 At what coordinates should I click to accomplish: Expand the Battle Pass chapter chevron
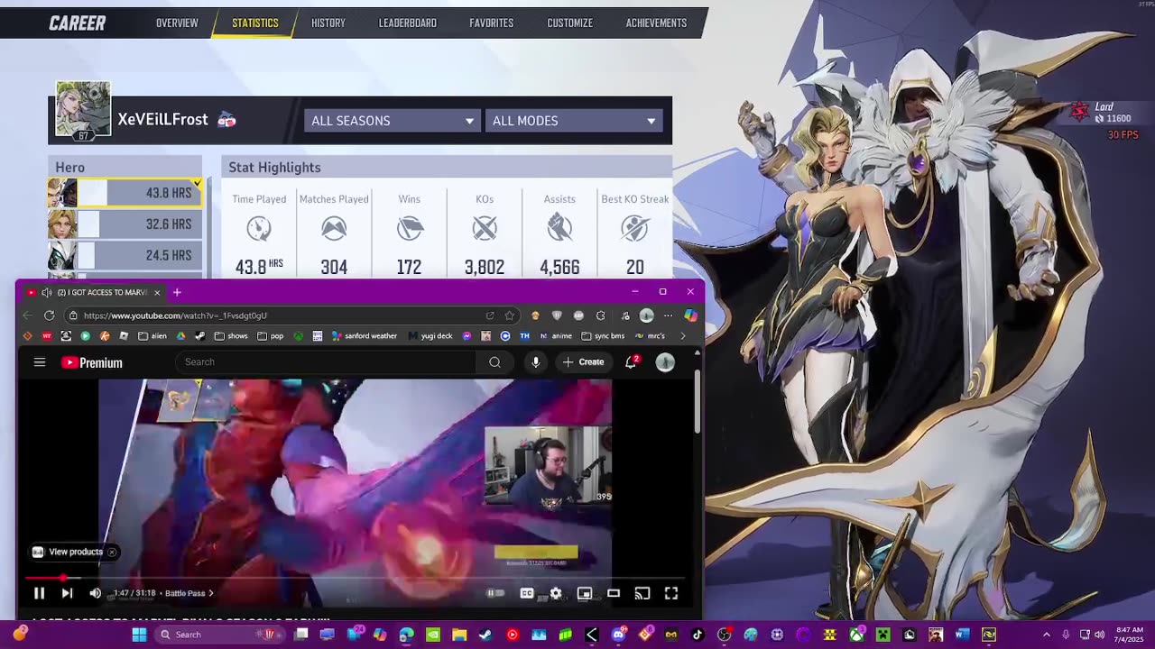click(211, 593)
